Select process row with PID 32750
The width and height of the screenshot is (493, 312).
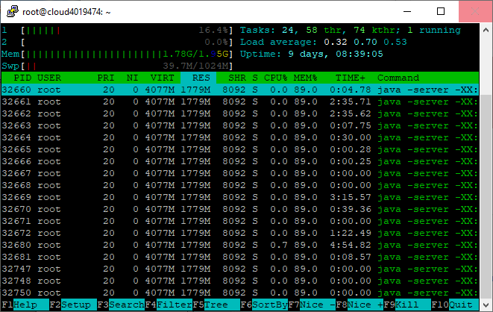point(240,293)
